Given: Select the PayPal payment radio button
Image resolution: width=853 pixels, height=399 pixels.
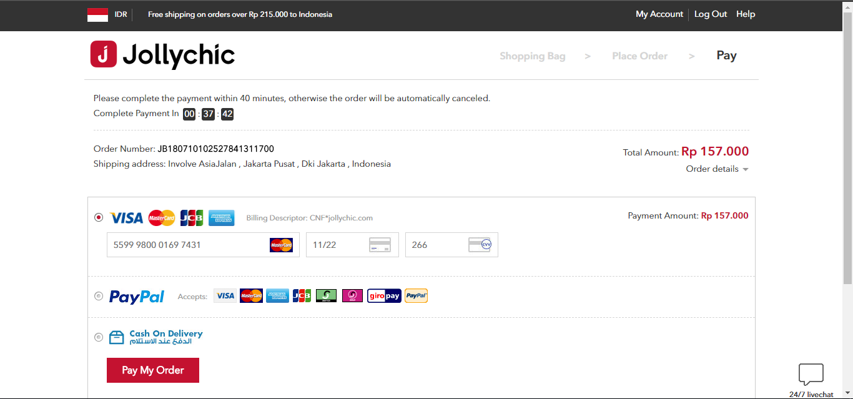Looking at the screenshot, I should click(99, 296).
